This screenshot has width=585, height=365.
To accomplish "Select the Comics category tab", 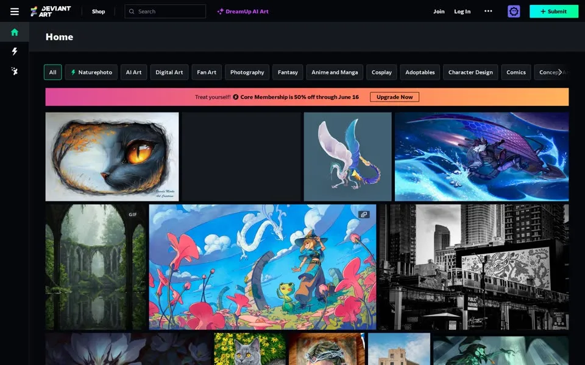I will (516, 72).
